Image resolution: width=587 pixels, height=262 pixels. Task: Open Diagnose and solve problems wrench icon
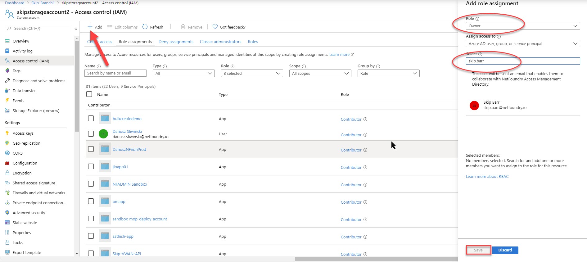point(7,81)
